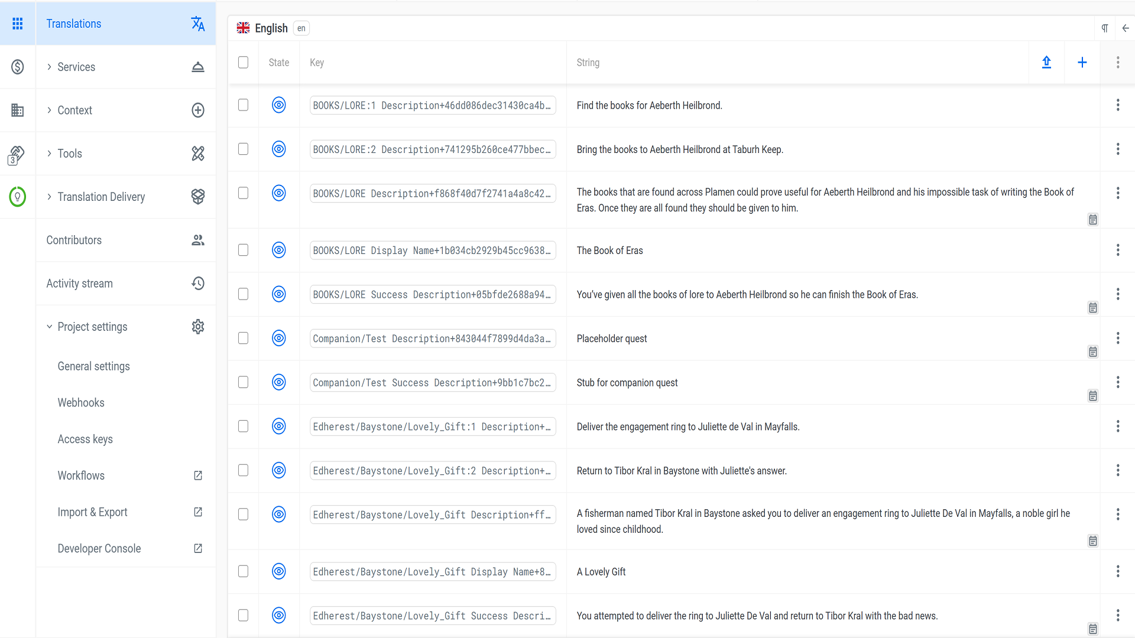Open note icon on The books that are found row
The width and height of the screenshot is (1135, 638).
(x=1093, y=220)
